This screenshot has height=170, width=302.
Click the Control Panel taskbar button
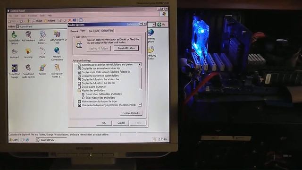51,140
